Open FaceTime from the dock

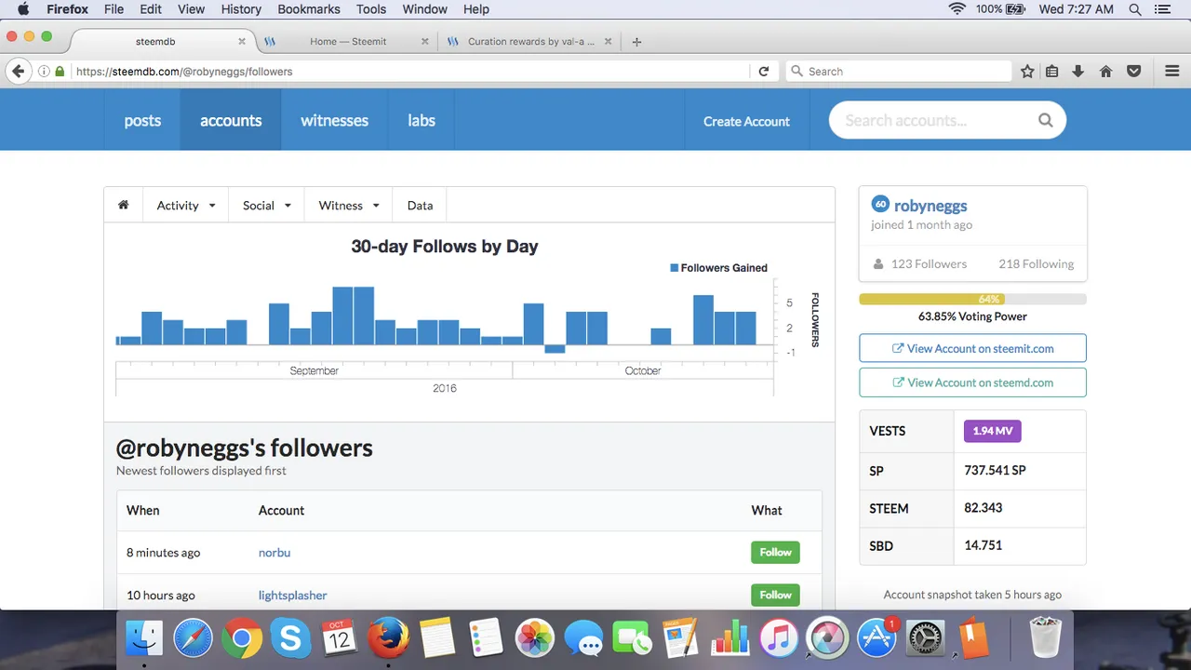633,638
